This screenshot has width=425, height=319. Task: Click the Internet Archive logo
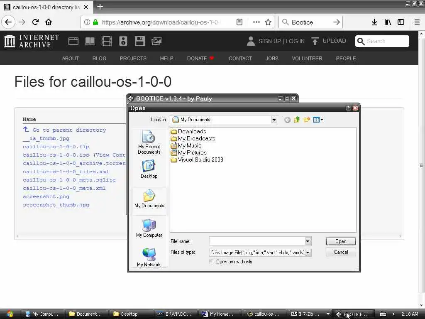(32, 41)
